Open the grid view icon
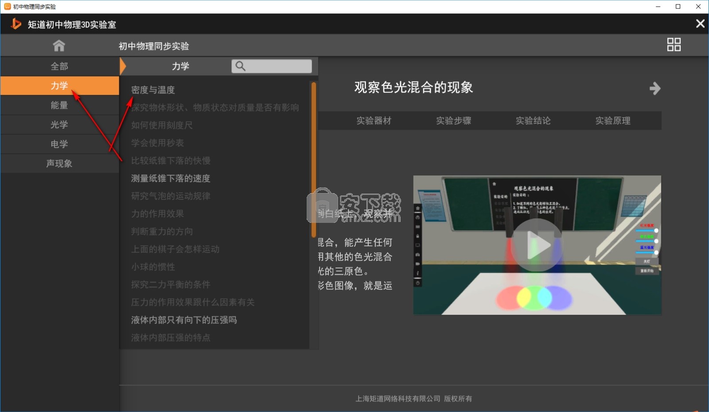The width and height of the screenshot is (709, 412). 674,45
